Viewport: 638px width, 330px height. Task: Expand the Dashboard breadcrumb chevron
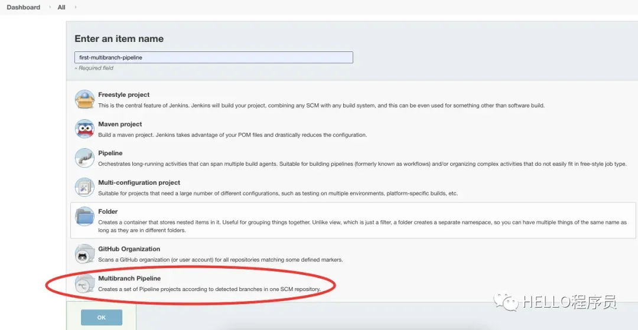click(x=50, y=7)
